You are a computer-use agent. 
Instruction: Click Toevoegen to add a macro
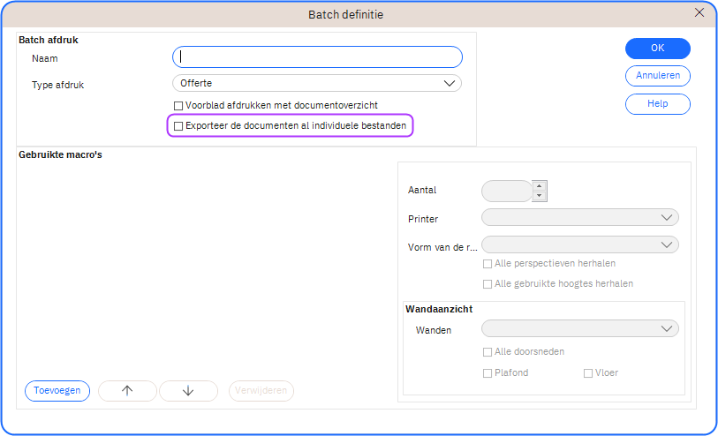[57, 391]
